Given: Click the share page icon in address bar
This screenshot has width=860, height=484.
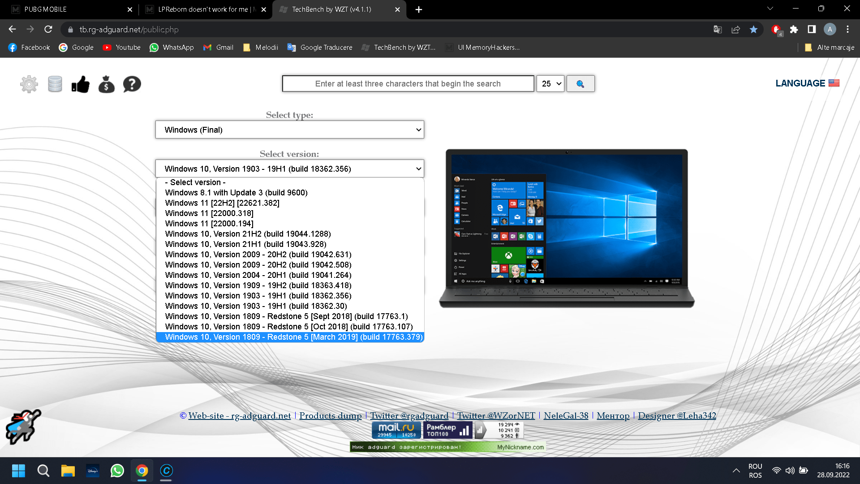Looking at the screenshot, I should click(x=735, y=30).
